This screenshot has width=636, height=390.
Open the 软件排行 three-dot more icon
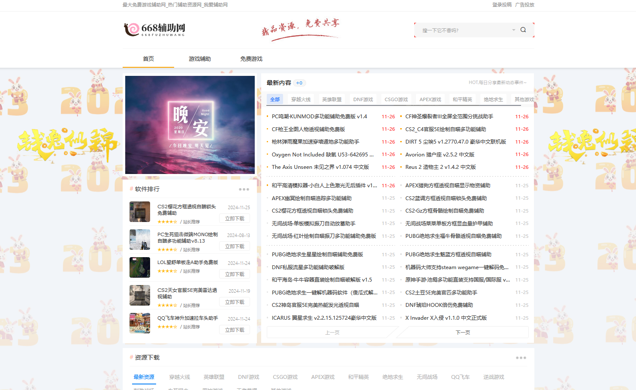coord(244,189)
